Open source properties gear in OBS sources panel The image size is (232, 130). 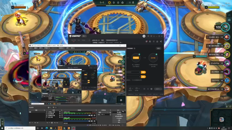pos(52,123)
